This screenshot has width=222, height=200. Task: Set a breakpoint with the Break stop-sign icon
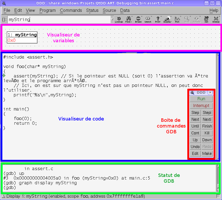coord(138,19)
